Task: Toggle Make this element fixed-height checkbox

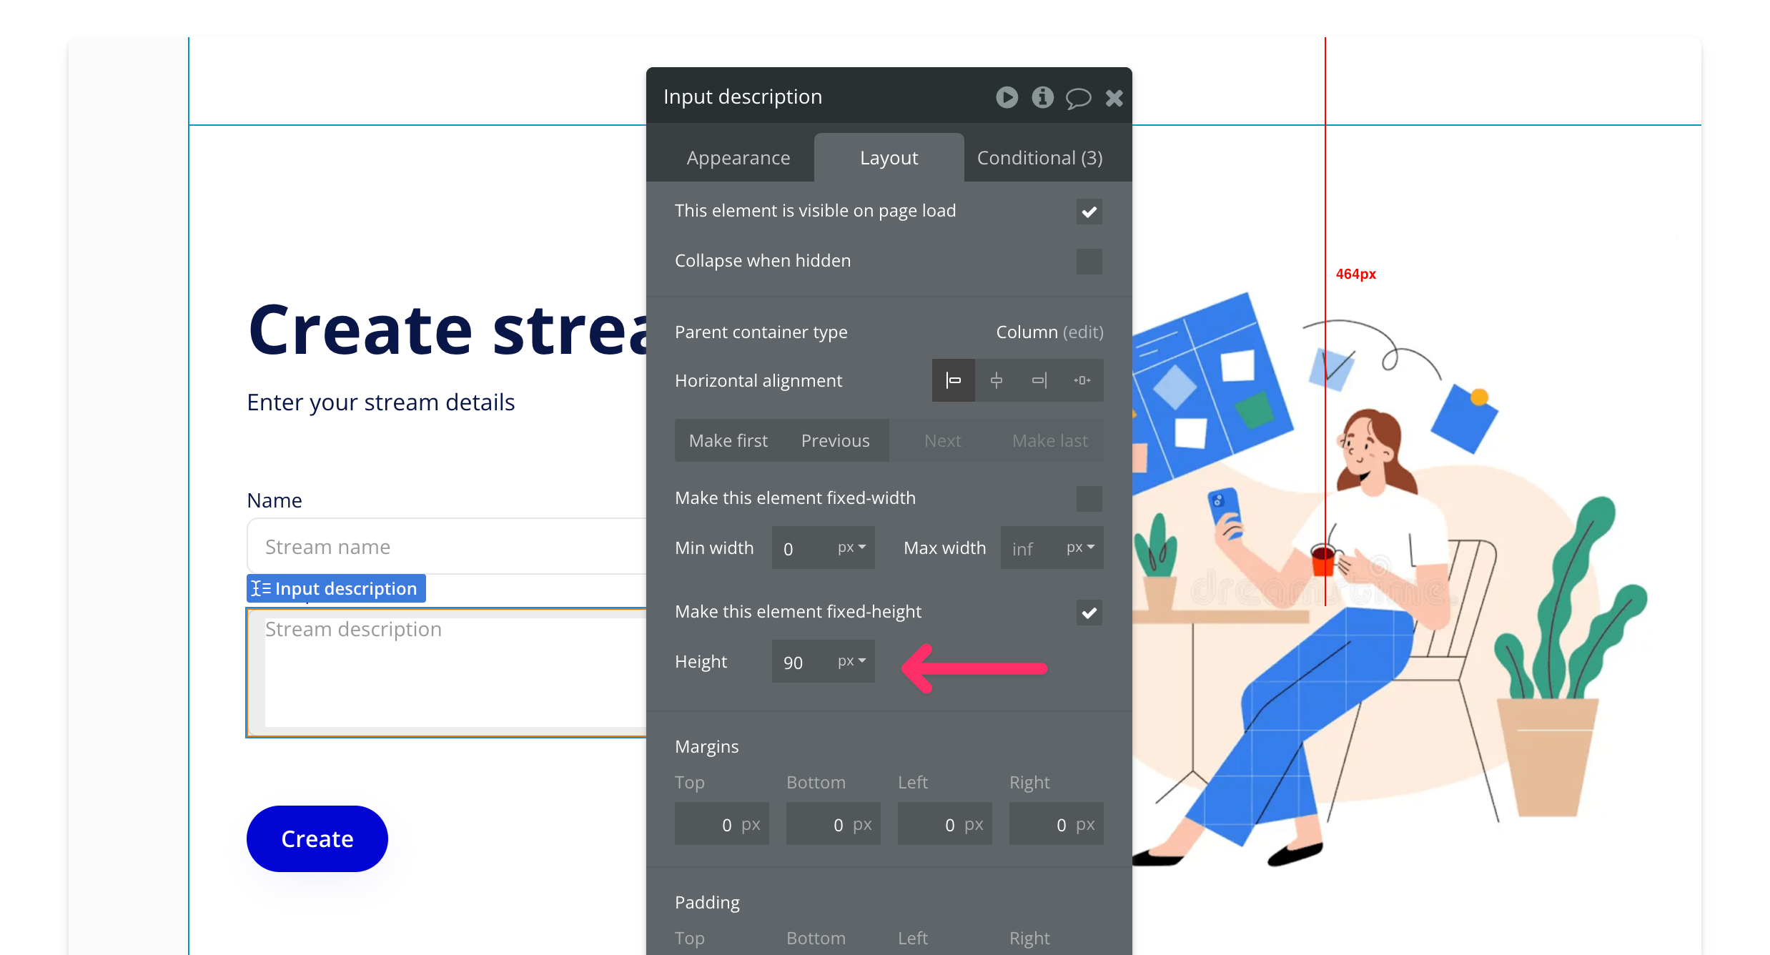Action: tap(1089, 613)
